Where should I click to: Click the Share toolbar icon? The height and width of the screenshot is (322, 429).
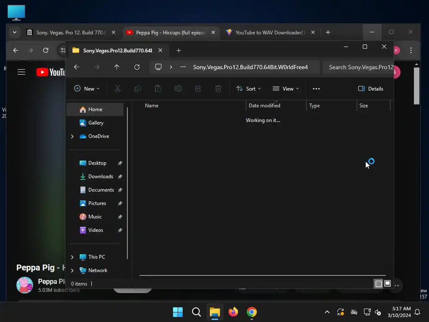(198, 89)
